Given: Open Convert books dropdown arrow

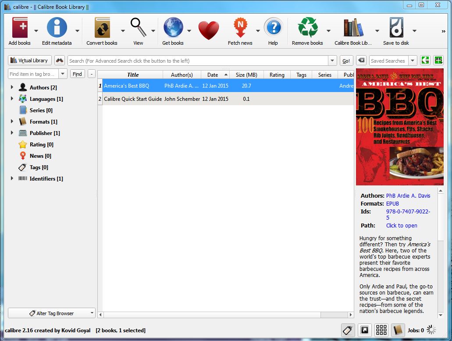Looking at the screenshot, I should (x=123, y=31).
